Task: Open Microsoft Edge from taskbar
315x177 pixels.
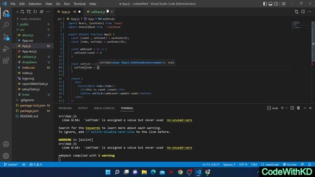Action: (x=153, y=172)
